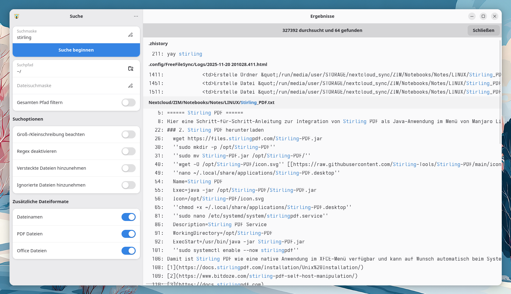The image size is (511, 294).
Task: Click the Dateisuchmaske input field
Action: [x=68, y=86]
